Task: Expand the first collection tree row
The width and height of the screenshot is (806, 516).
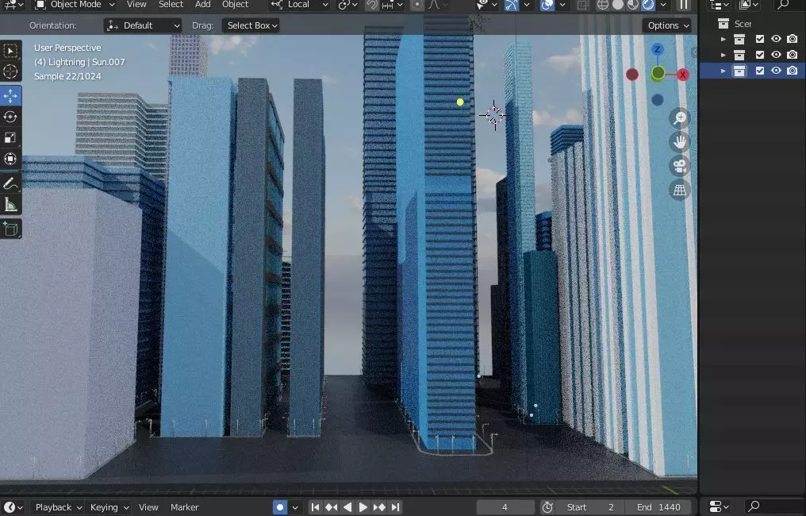Action: (723, 39)
